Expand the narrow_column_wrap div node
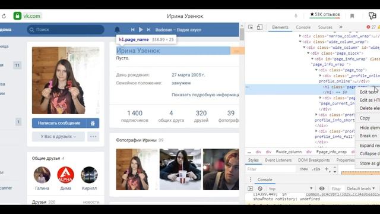Screen dimensions: 380x214 click(300, 36)
